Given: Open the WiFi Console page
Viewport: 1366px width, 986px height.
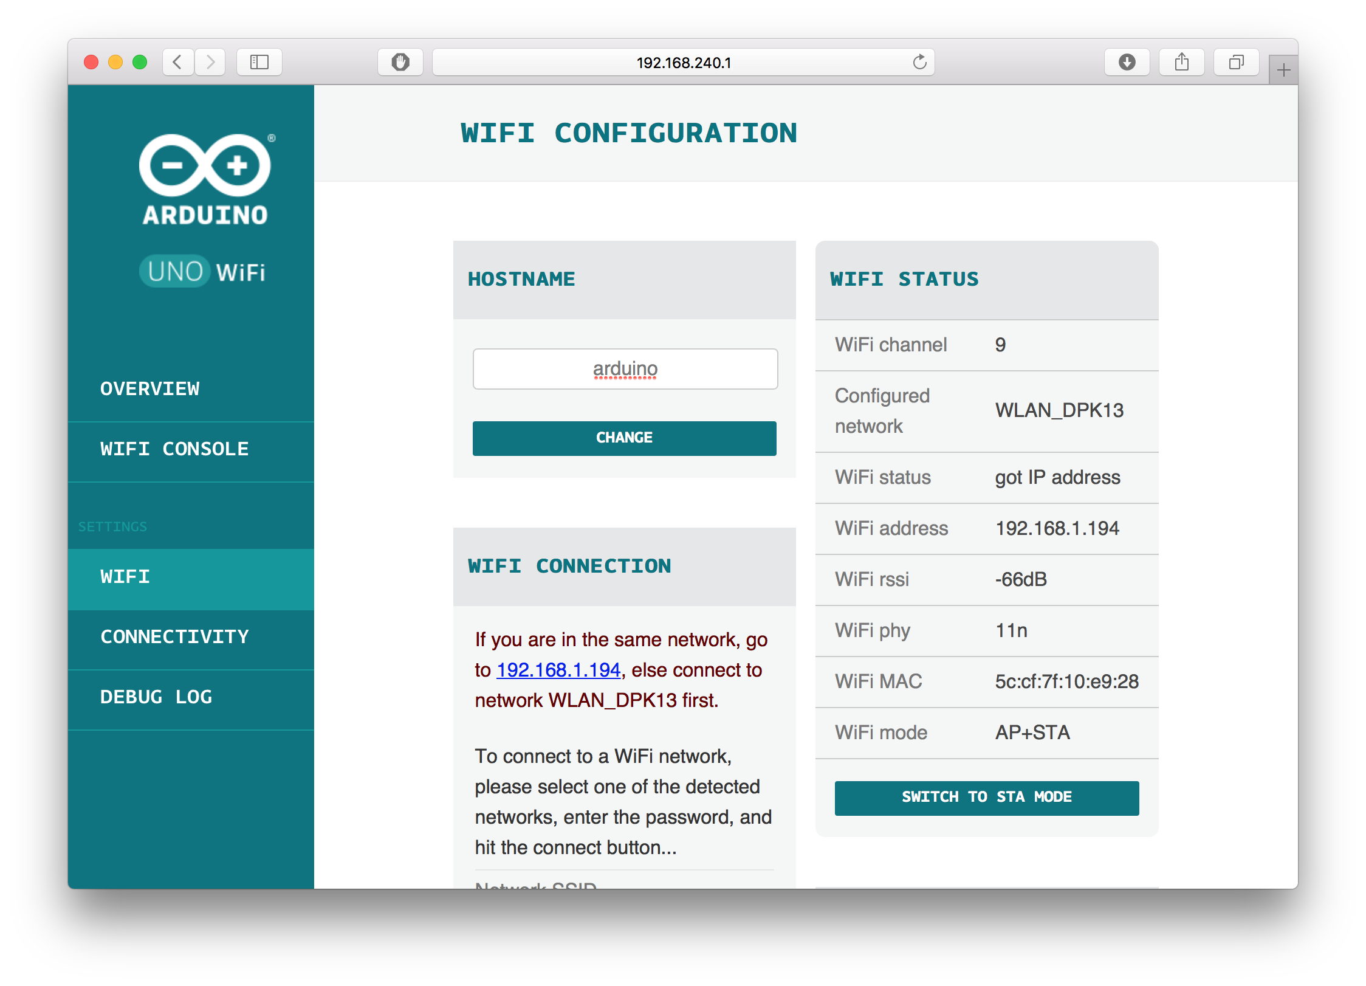Looking at the screenshot, I should [174, 449].
